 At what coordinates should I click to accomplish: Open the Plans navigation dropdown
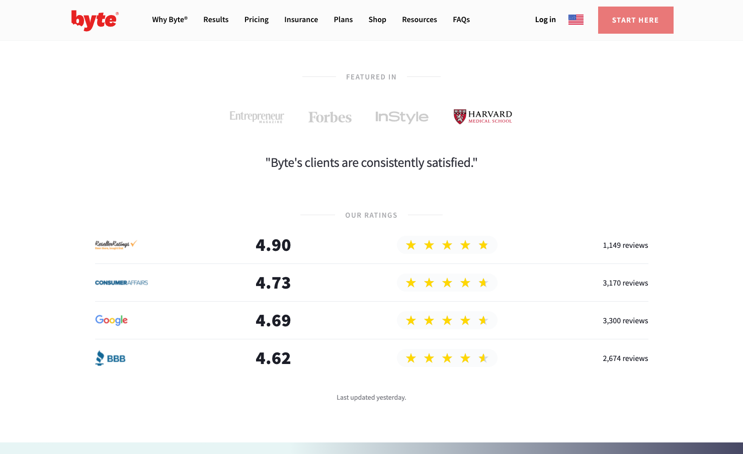343,20
